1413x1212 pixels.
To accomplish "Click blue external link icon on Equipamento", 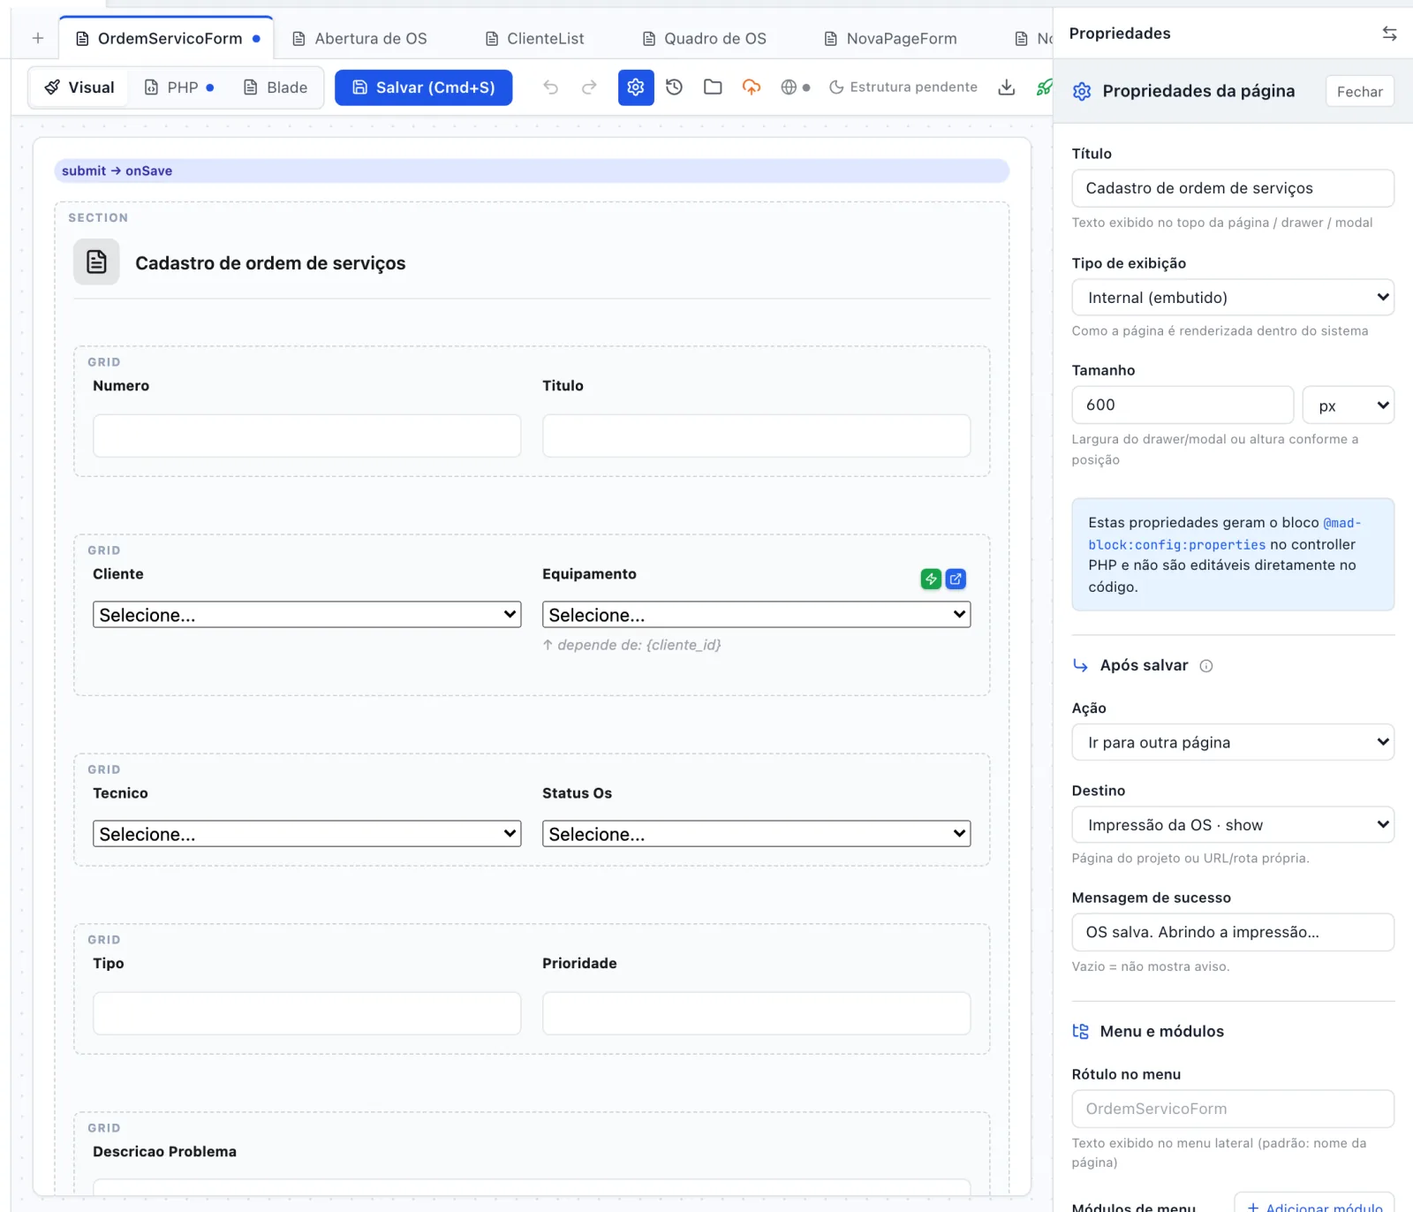I will pyautogui.click(x=956, y=579).
